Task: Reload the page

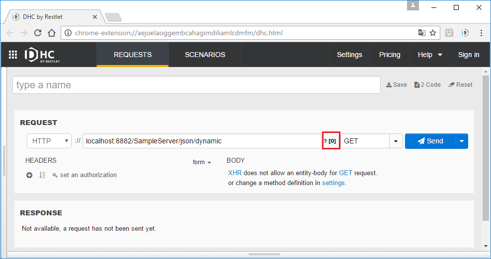Action: [x=38, y=33]
